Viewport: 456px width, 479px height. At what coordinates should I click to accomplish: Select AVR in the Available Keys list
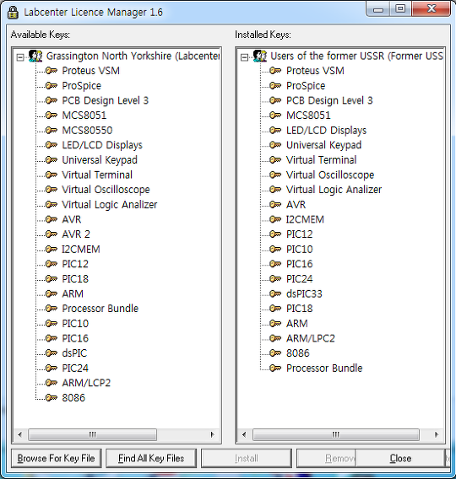72,219
